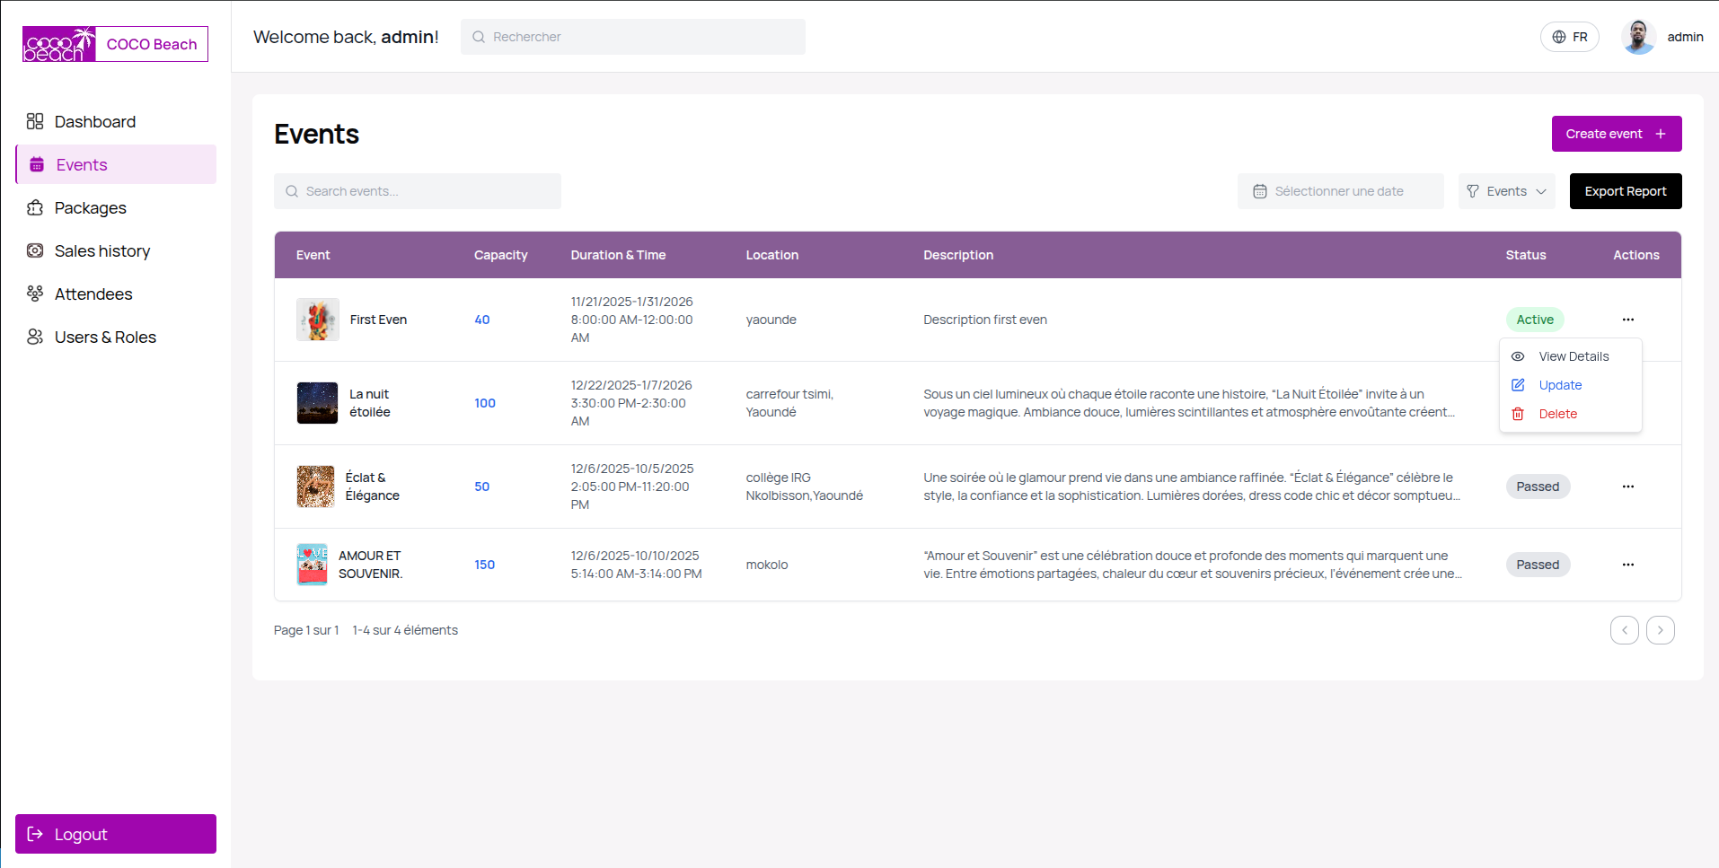This screenshot has height=868, width=1719.
Task: Click the Attendees group icon
Action: click(35, 294)
